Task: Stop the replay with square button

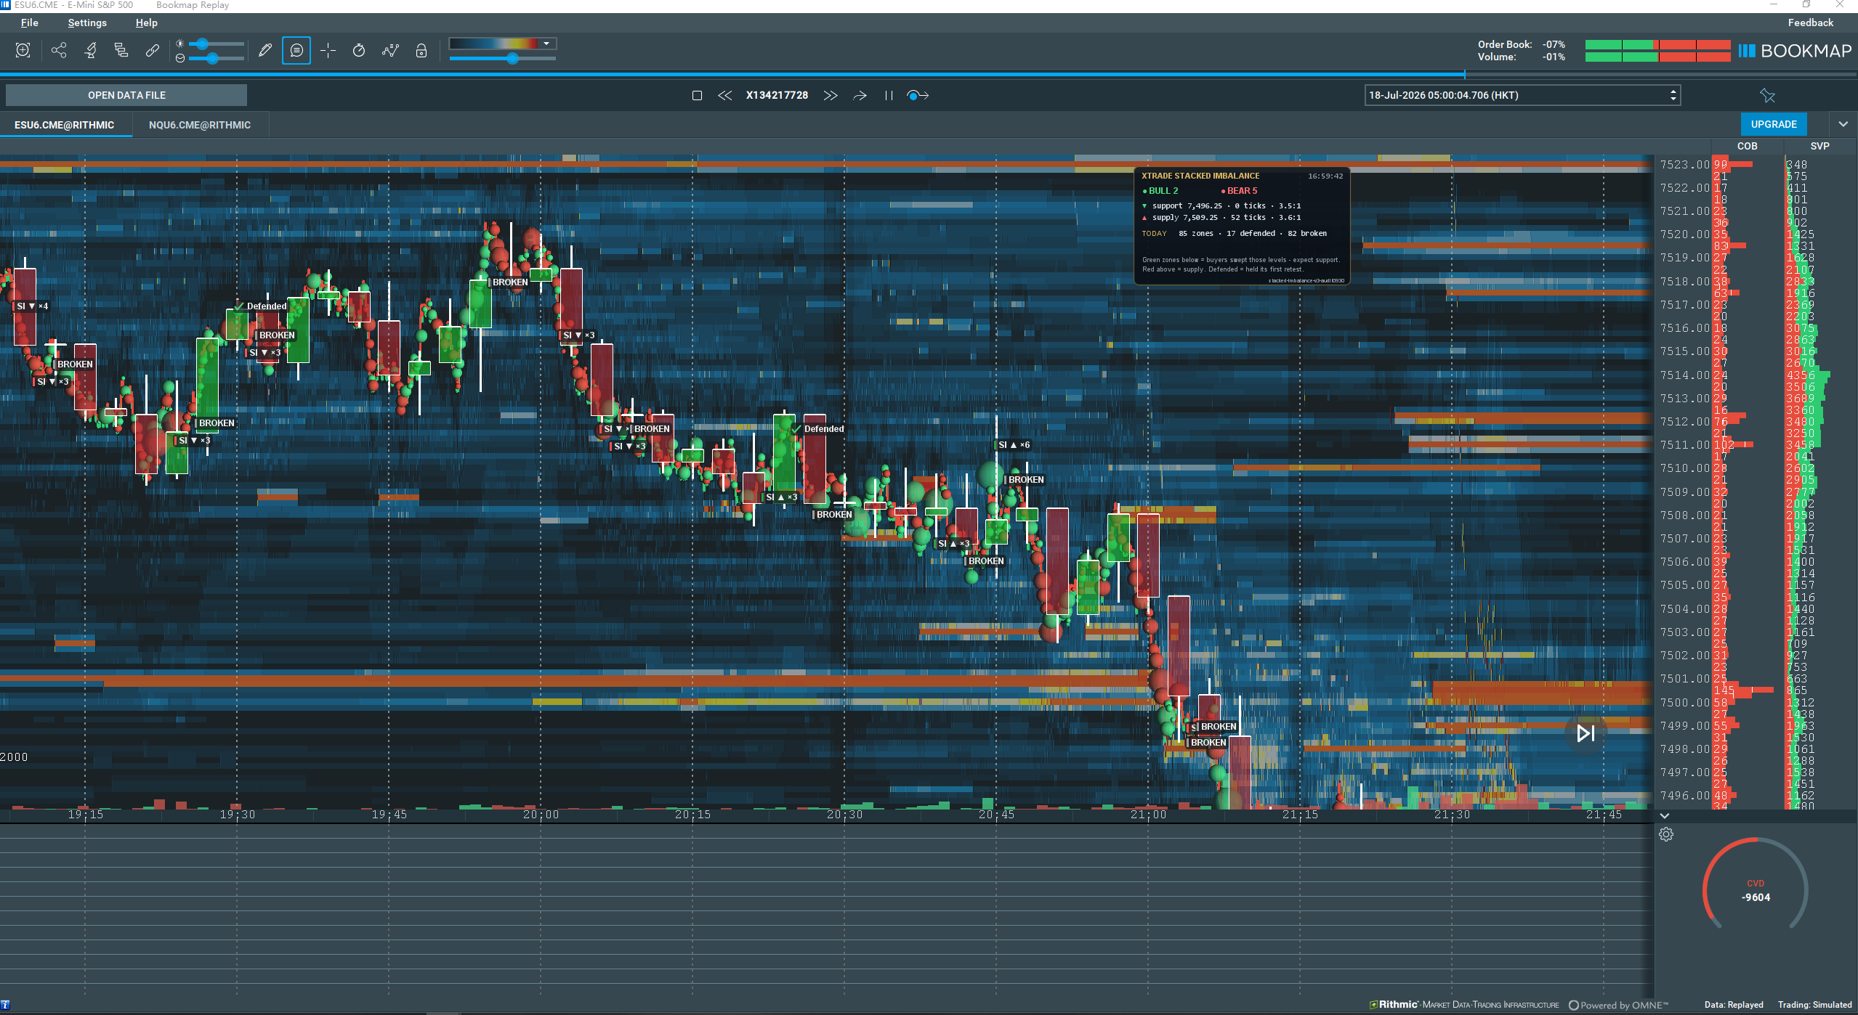Action: (x=697, y=95)
